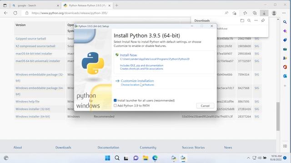Viewport: 291px width, 163px height.
Task: Open Edge sidebar shopping tag icon
Action: coord(285,40)
